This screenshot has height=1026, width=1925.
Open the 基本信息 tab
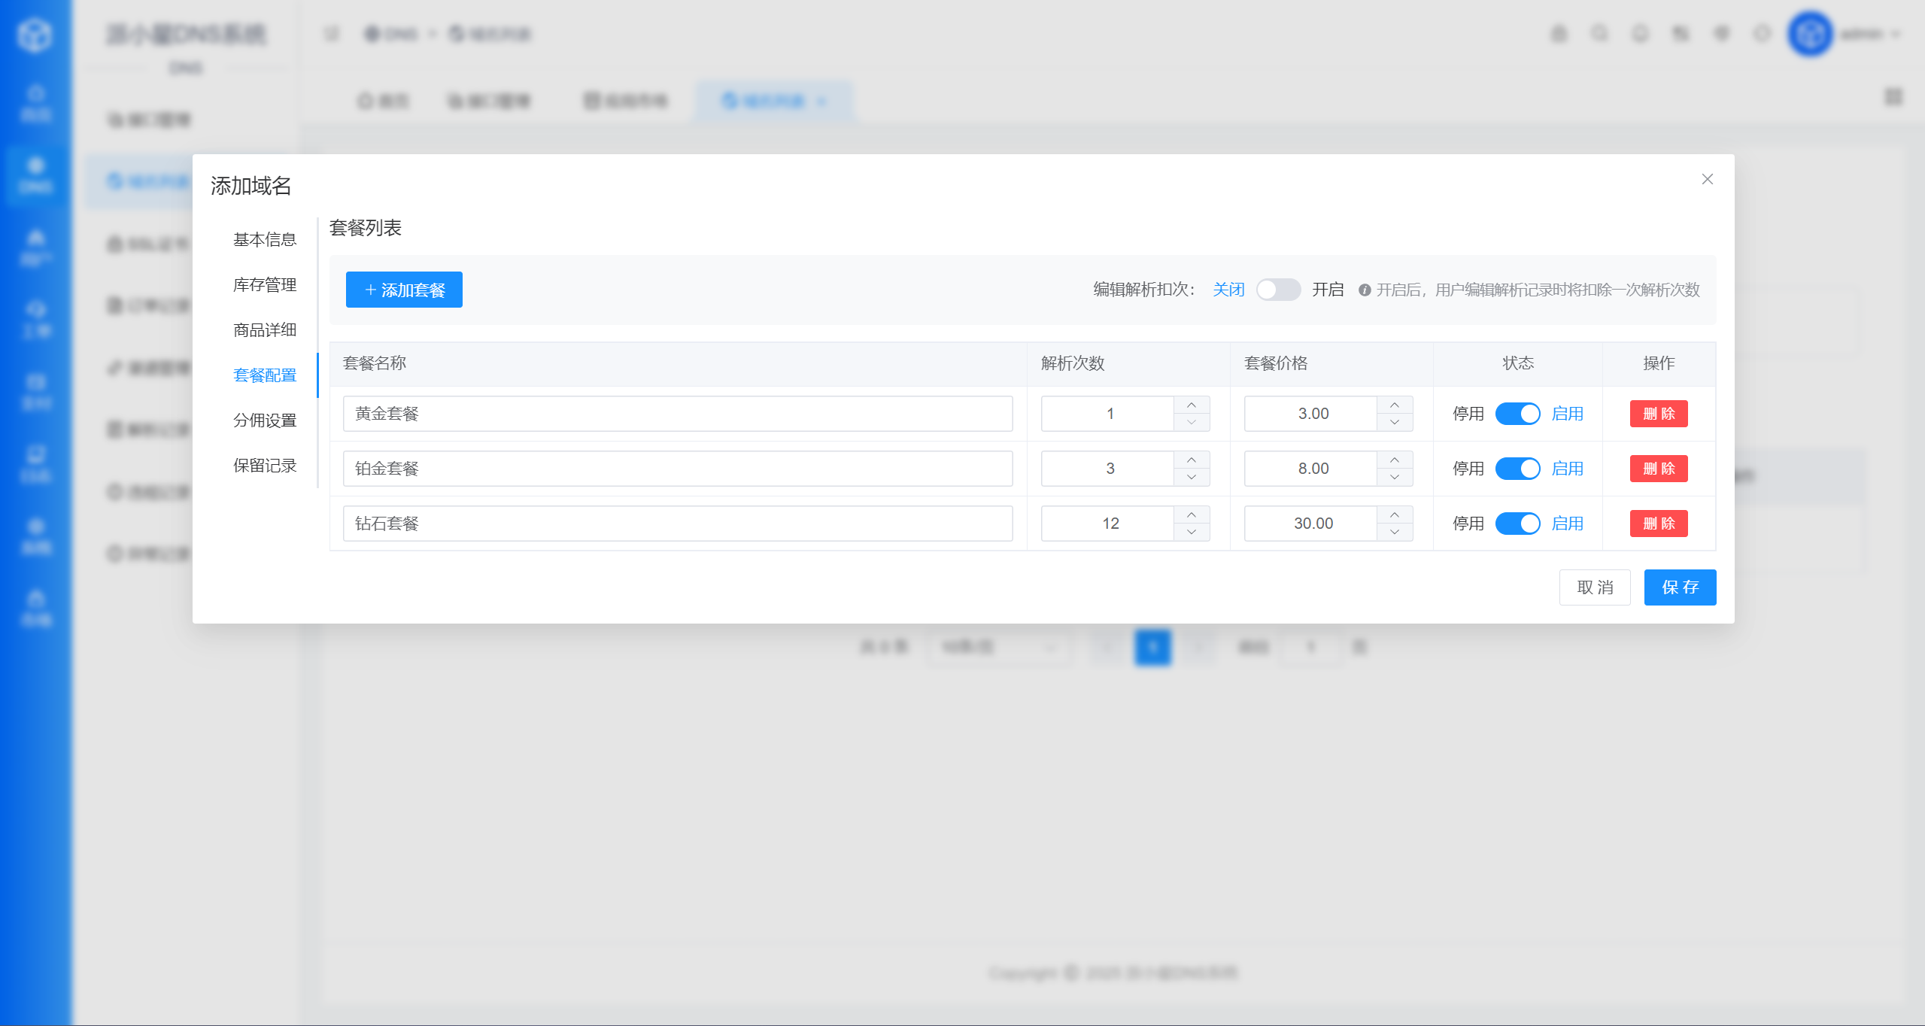pos(264,240)
